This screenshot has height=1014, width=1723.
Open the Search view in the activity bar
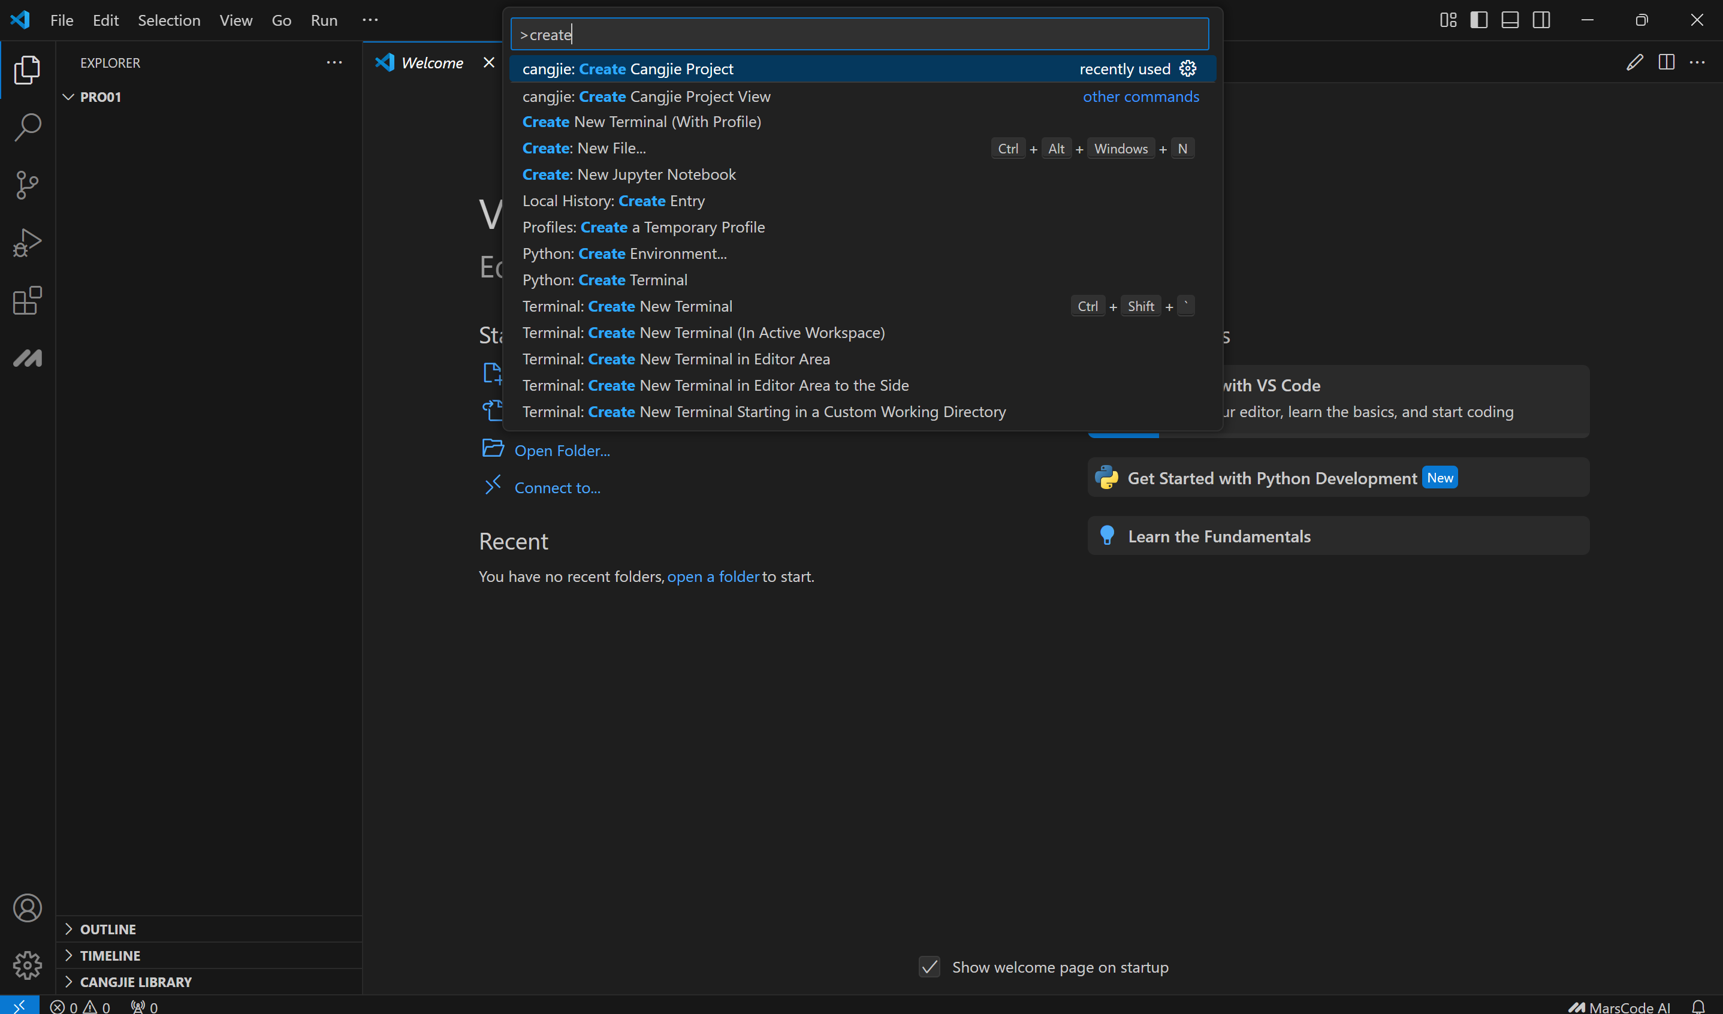[x=28, y=127]
